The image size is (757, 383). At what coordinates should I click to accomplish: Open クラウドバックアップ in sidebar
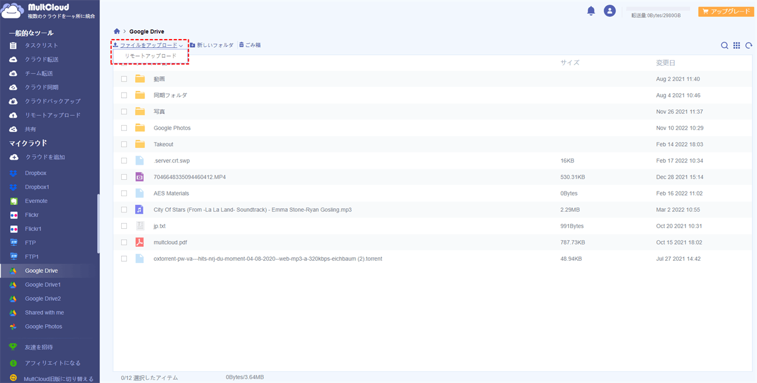(x=52, y=101)
